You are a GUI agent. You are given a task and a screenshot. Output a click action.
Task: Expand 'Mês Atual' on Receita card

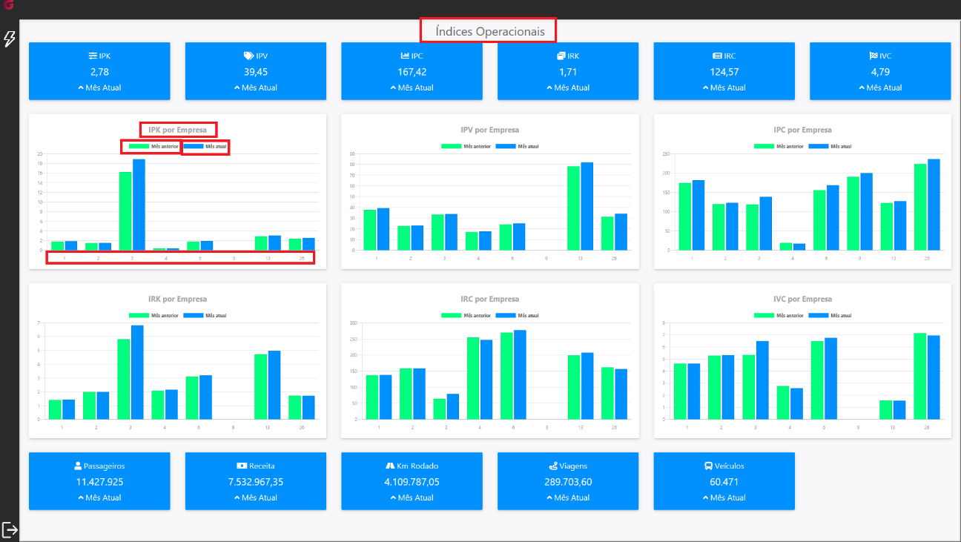[x=256, y=498]
